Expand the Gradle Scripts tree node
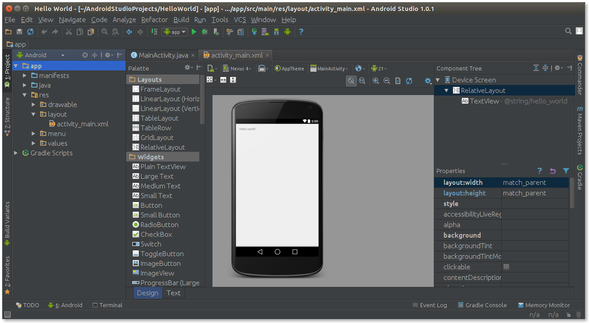 [16, 153]
